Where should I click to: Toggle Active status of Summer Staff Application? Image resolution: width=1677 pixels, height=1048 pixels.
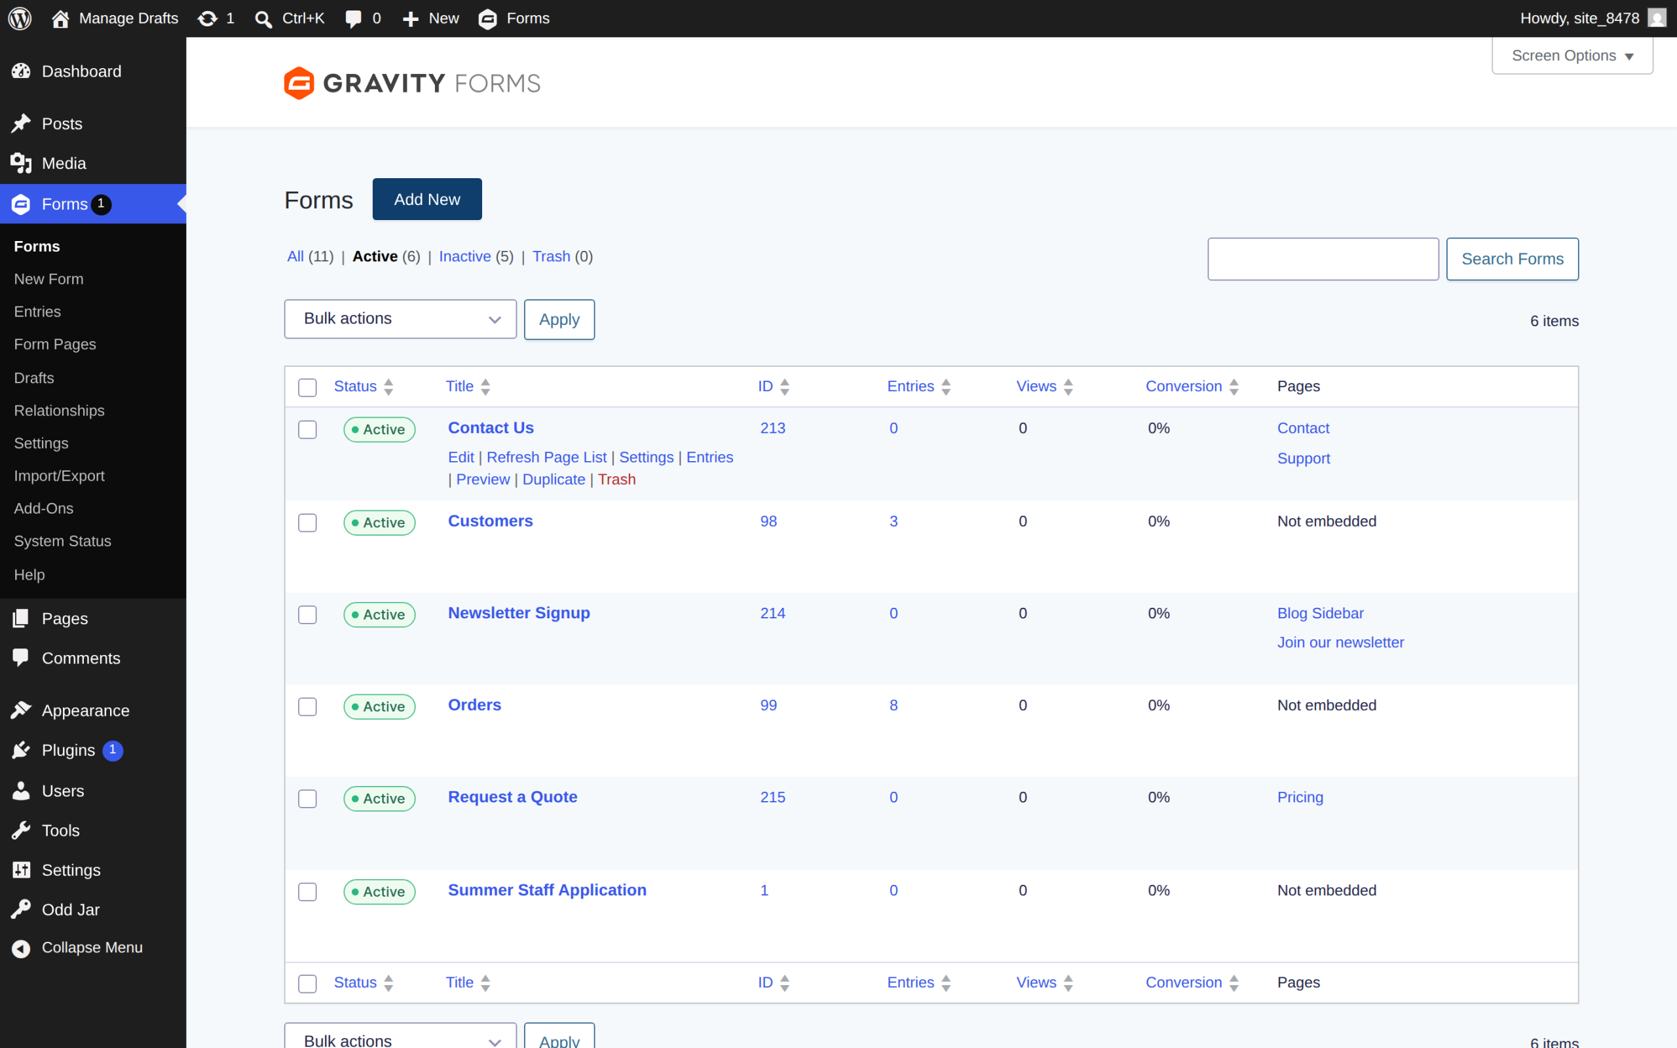click(379, 892)
